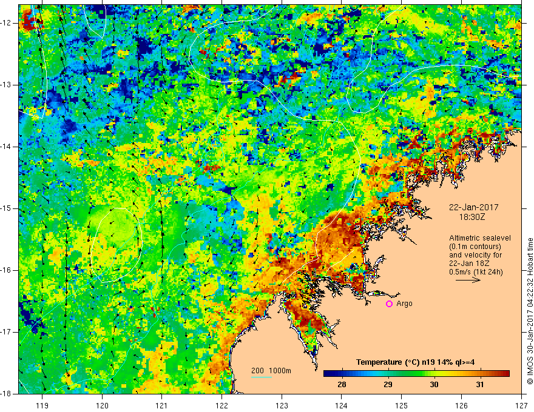Click longitude axis label '120'
The width and height of the screenshot is (534, 412).
(x=102, y=405)
